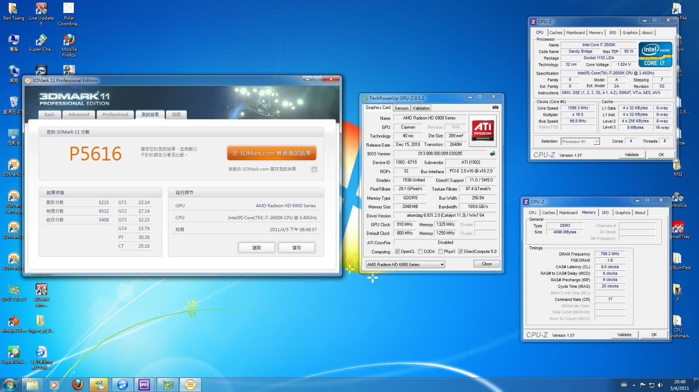The image size is (699, 392).
Task: Open 3_Walking At Dusk media file
Action: 41,358
